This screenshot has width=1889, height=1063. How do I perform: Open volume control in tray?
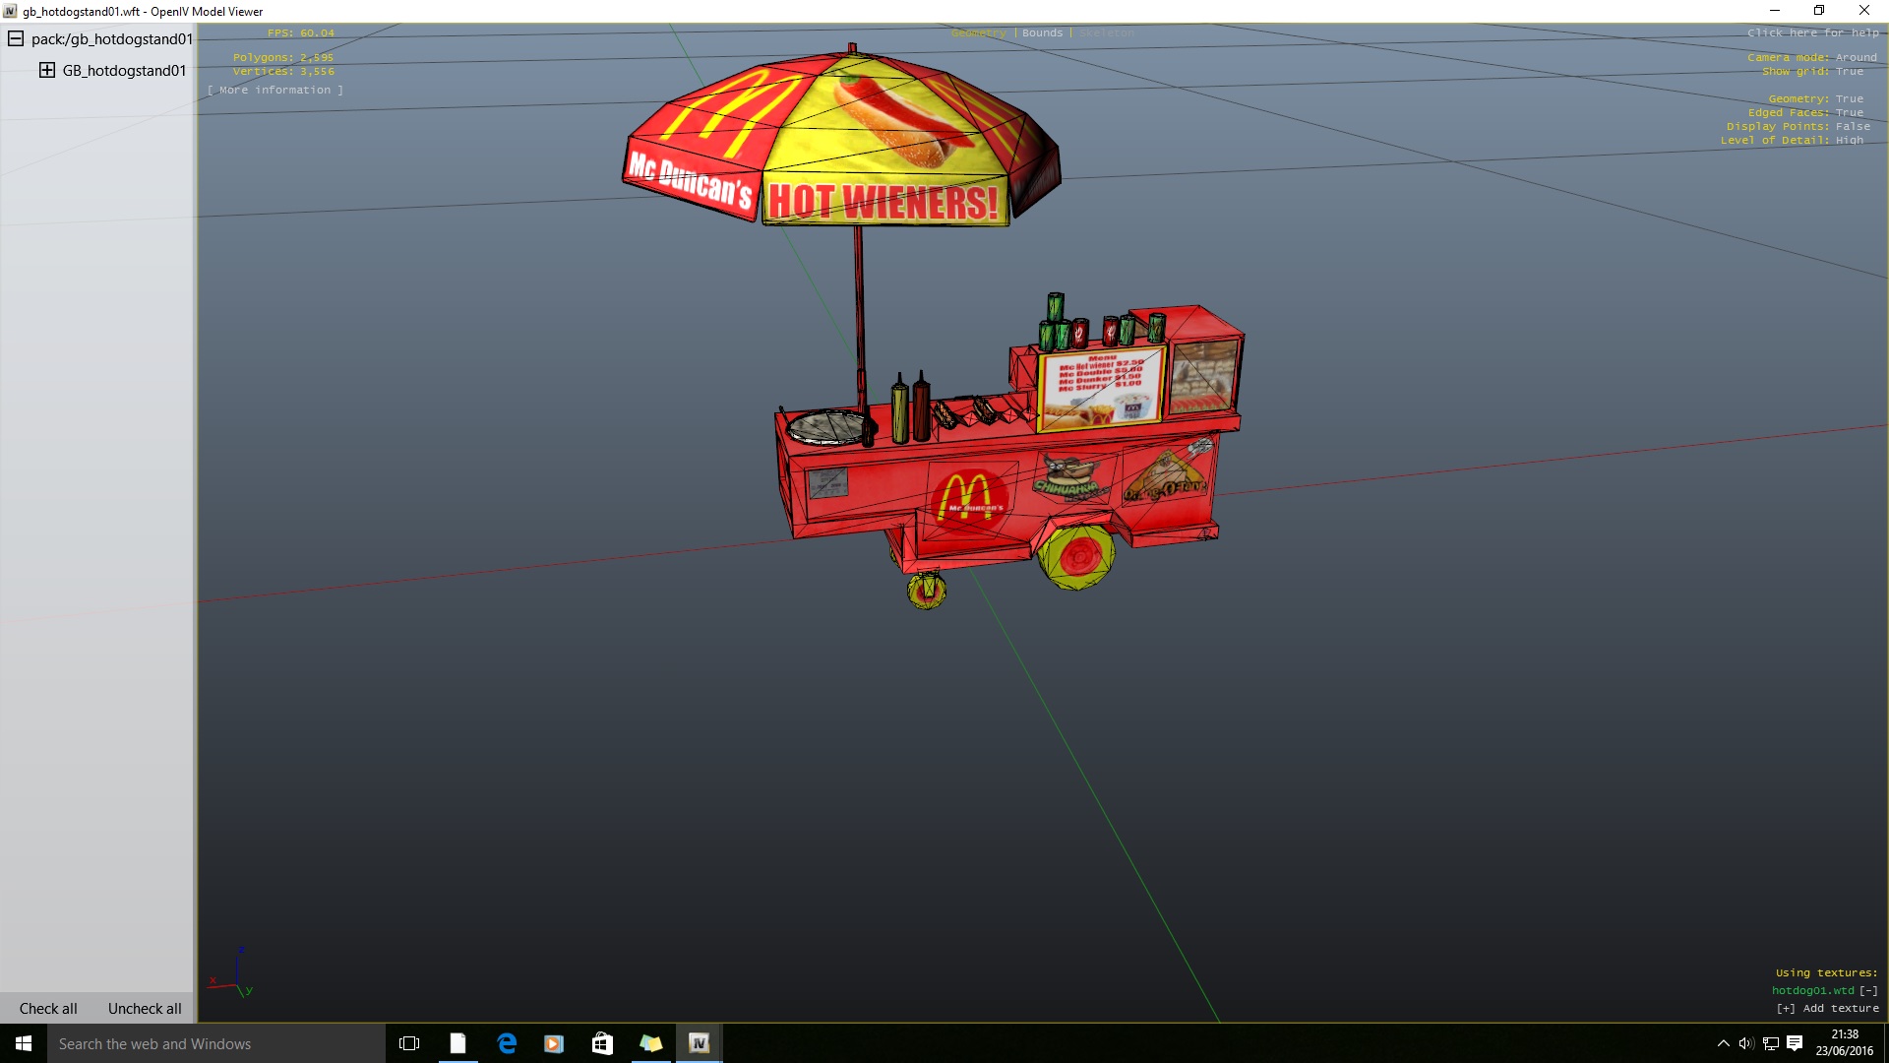click(x=1746, y=1043)
